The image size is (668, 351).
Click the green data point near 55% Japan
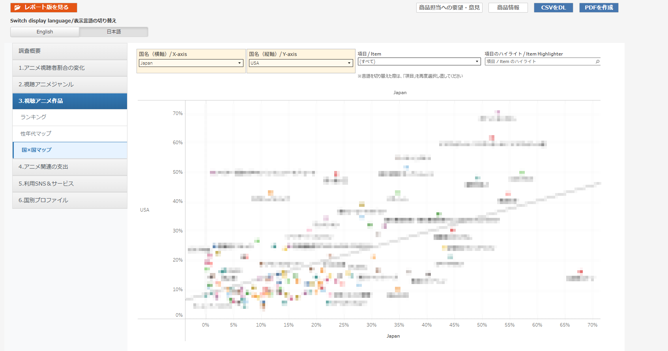[x=522, y=172]
